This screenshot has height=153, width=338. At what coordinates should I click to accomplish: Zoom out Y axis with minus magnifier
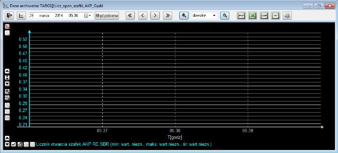7,98
